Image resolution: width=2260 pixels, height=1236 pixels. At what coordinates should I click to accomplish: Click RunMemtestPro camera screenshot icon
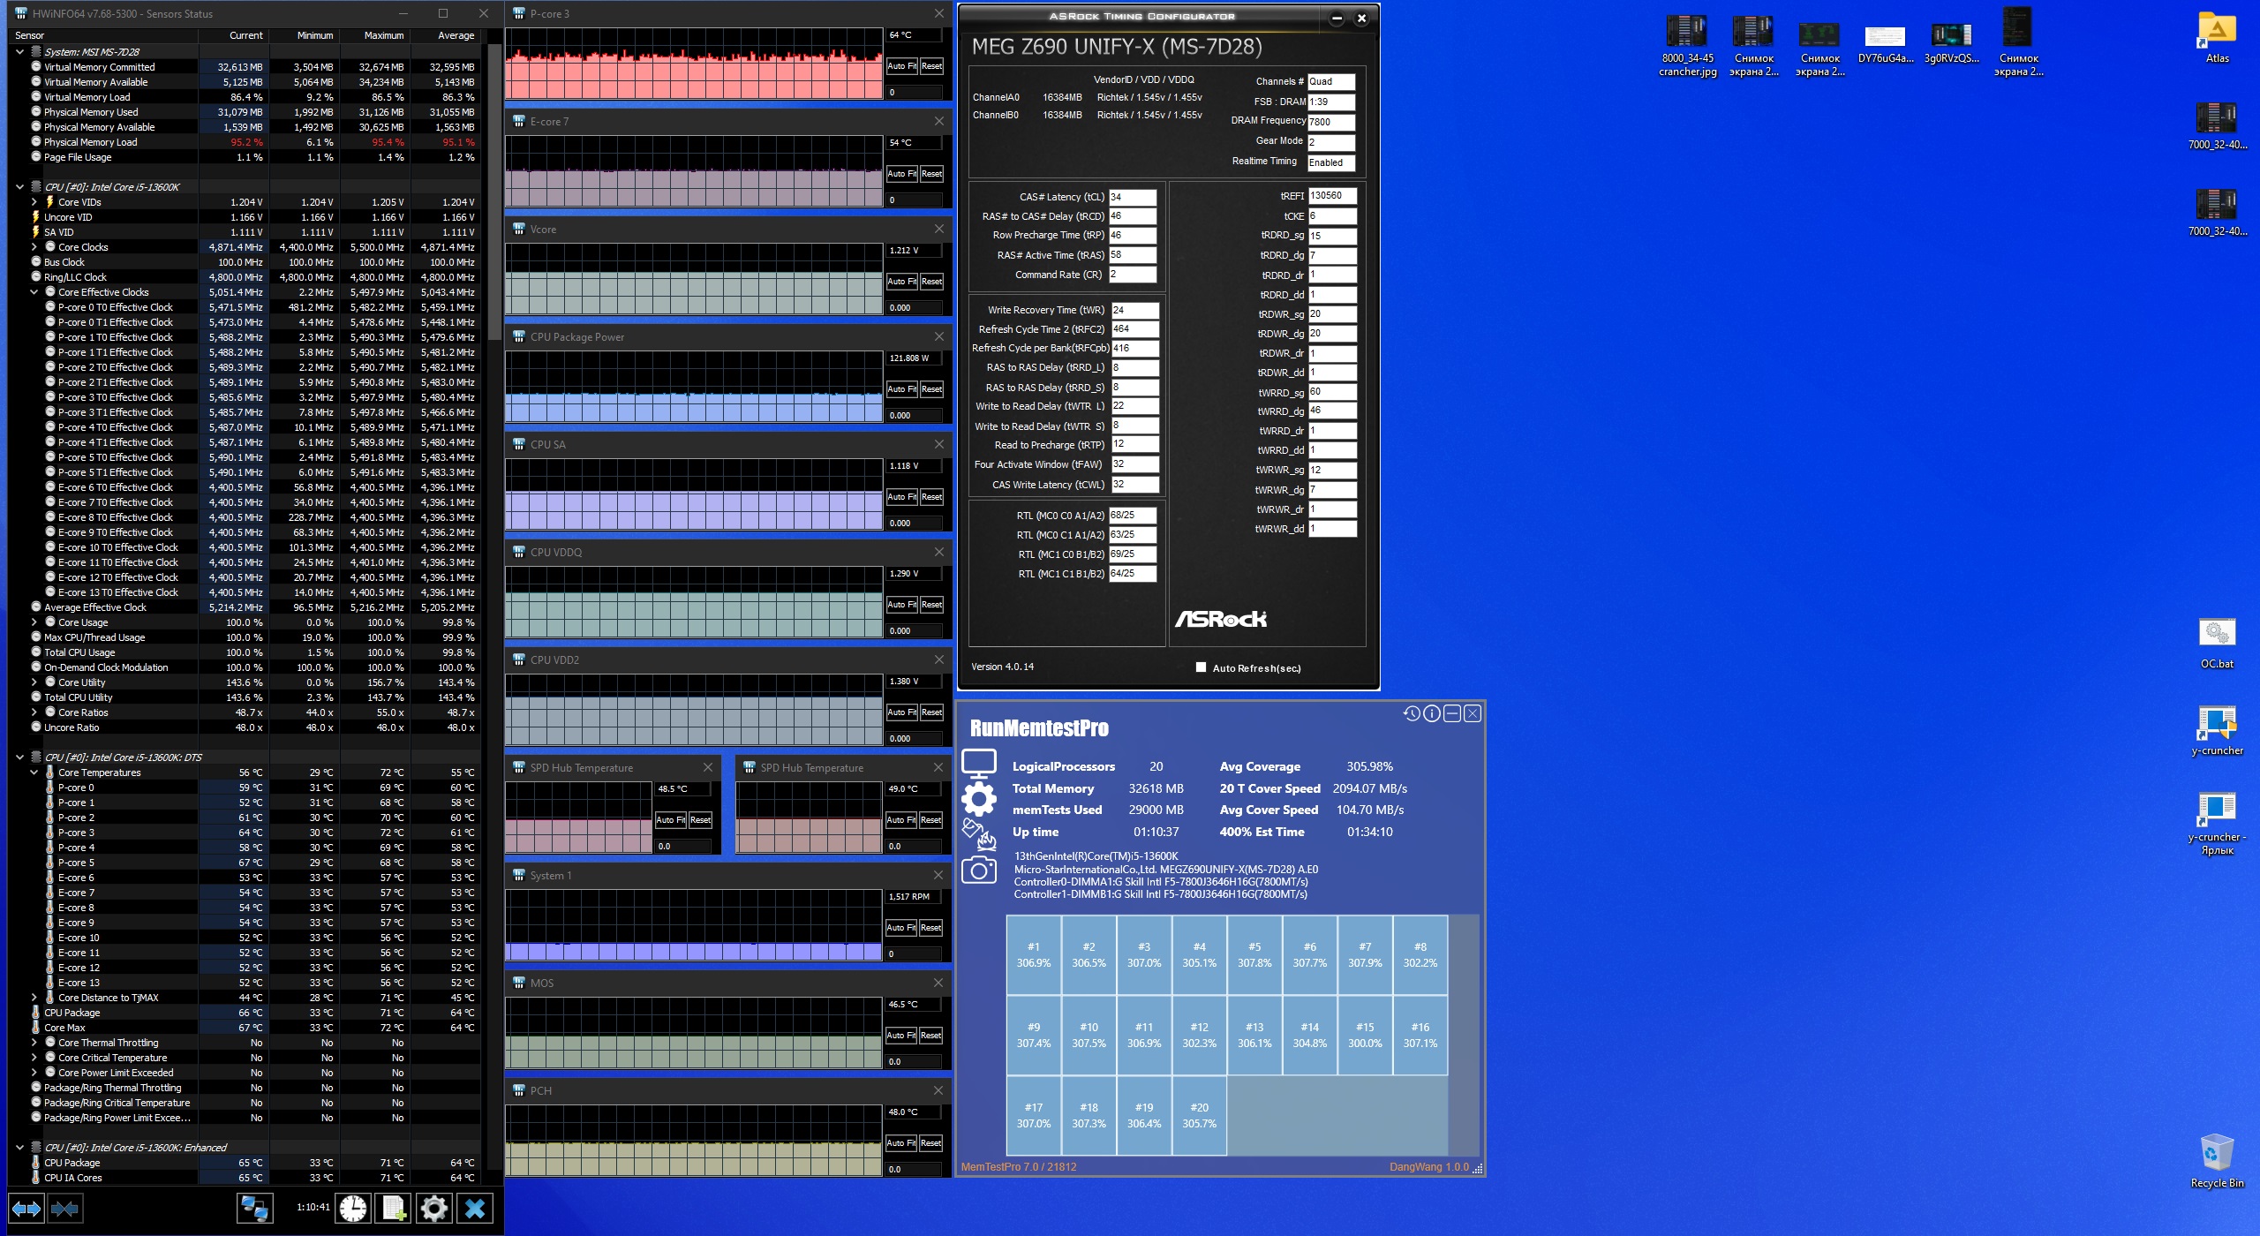pyautogui.click(x=979, y=870)
